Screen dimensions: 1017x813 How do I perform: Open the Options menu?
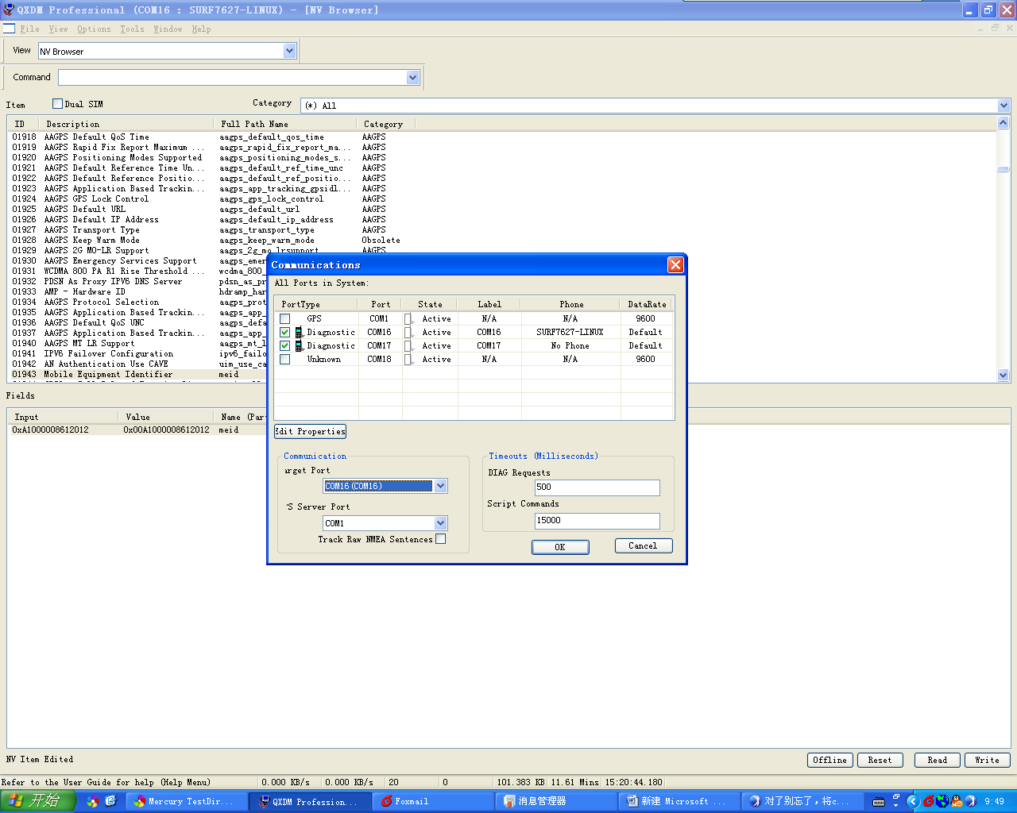coord(94,29)
